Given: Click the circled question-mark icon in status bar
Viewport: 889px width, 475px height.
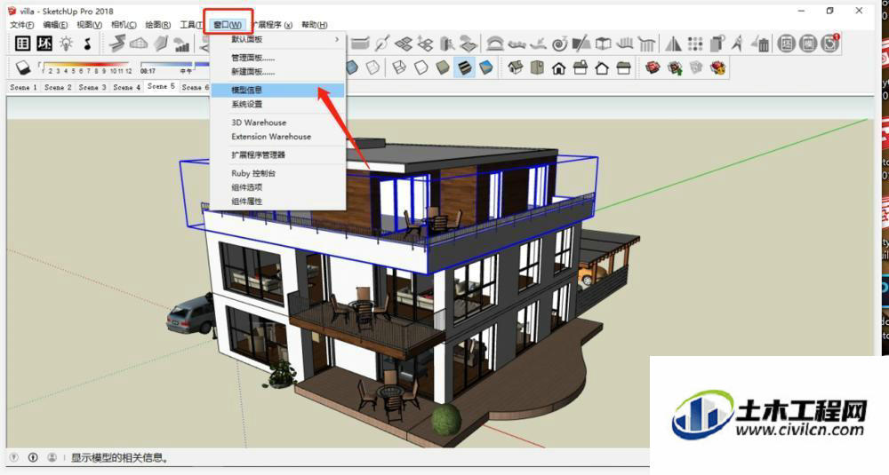Looking at the screenshot, I should 14,457.
